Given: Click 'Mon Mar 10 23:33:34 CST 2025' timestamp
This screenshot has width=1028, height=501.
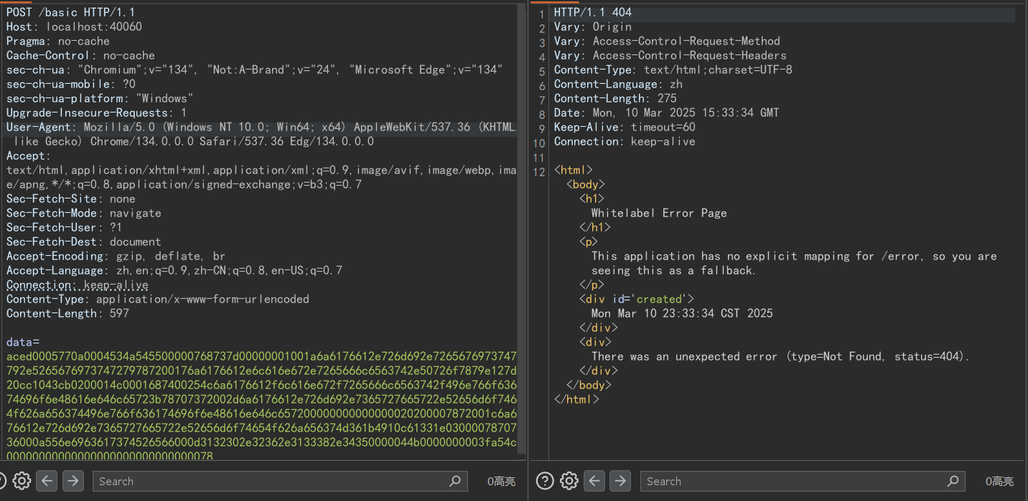Looking at the screenshot, I should pyautogui.click(x=682, y=313).
